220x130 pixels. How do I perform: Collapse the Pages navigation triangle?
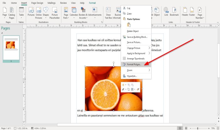click(x=2, y=33)
